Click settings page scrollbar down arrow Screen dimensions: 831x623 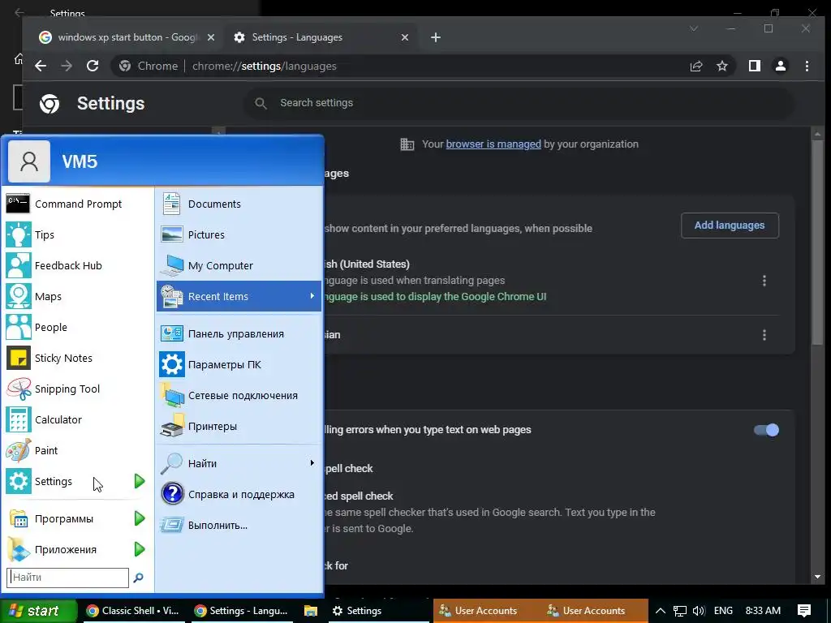816,577
